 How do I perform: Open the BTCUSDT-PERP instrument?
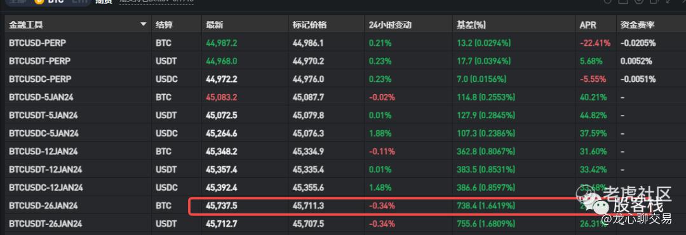(39, 61)
